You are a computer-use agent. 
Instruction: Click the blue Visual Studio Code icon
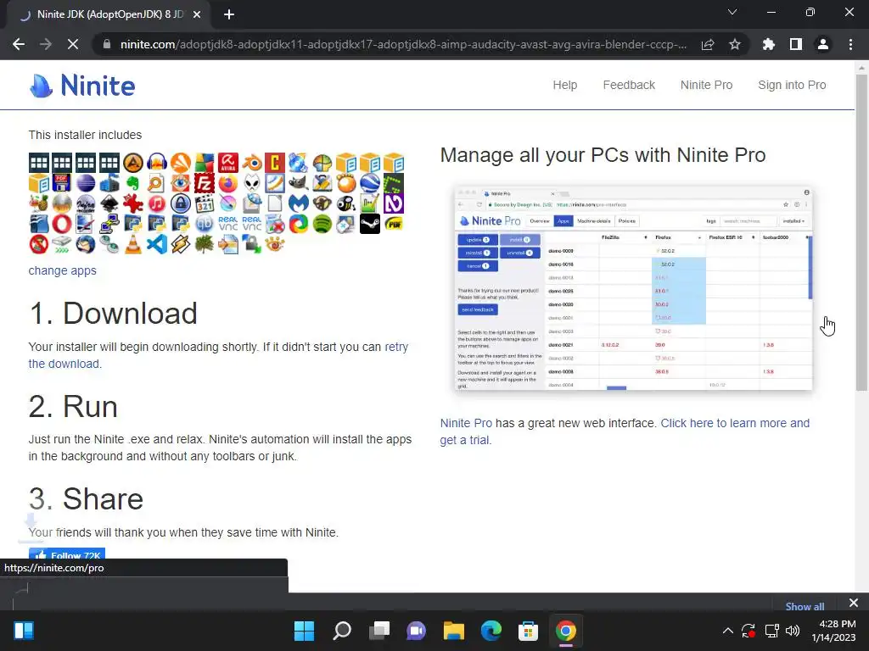157,244
